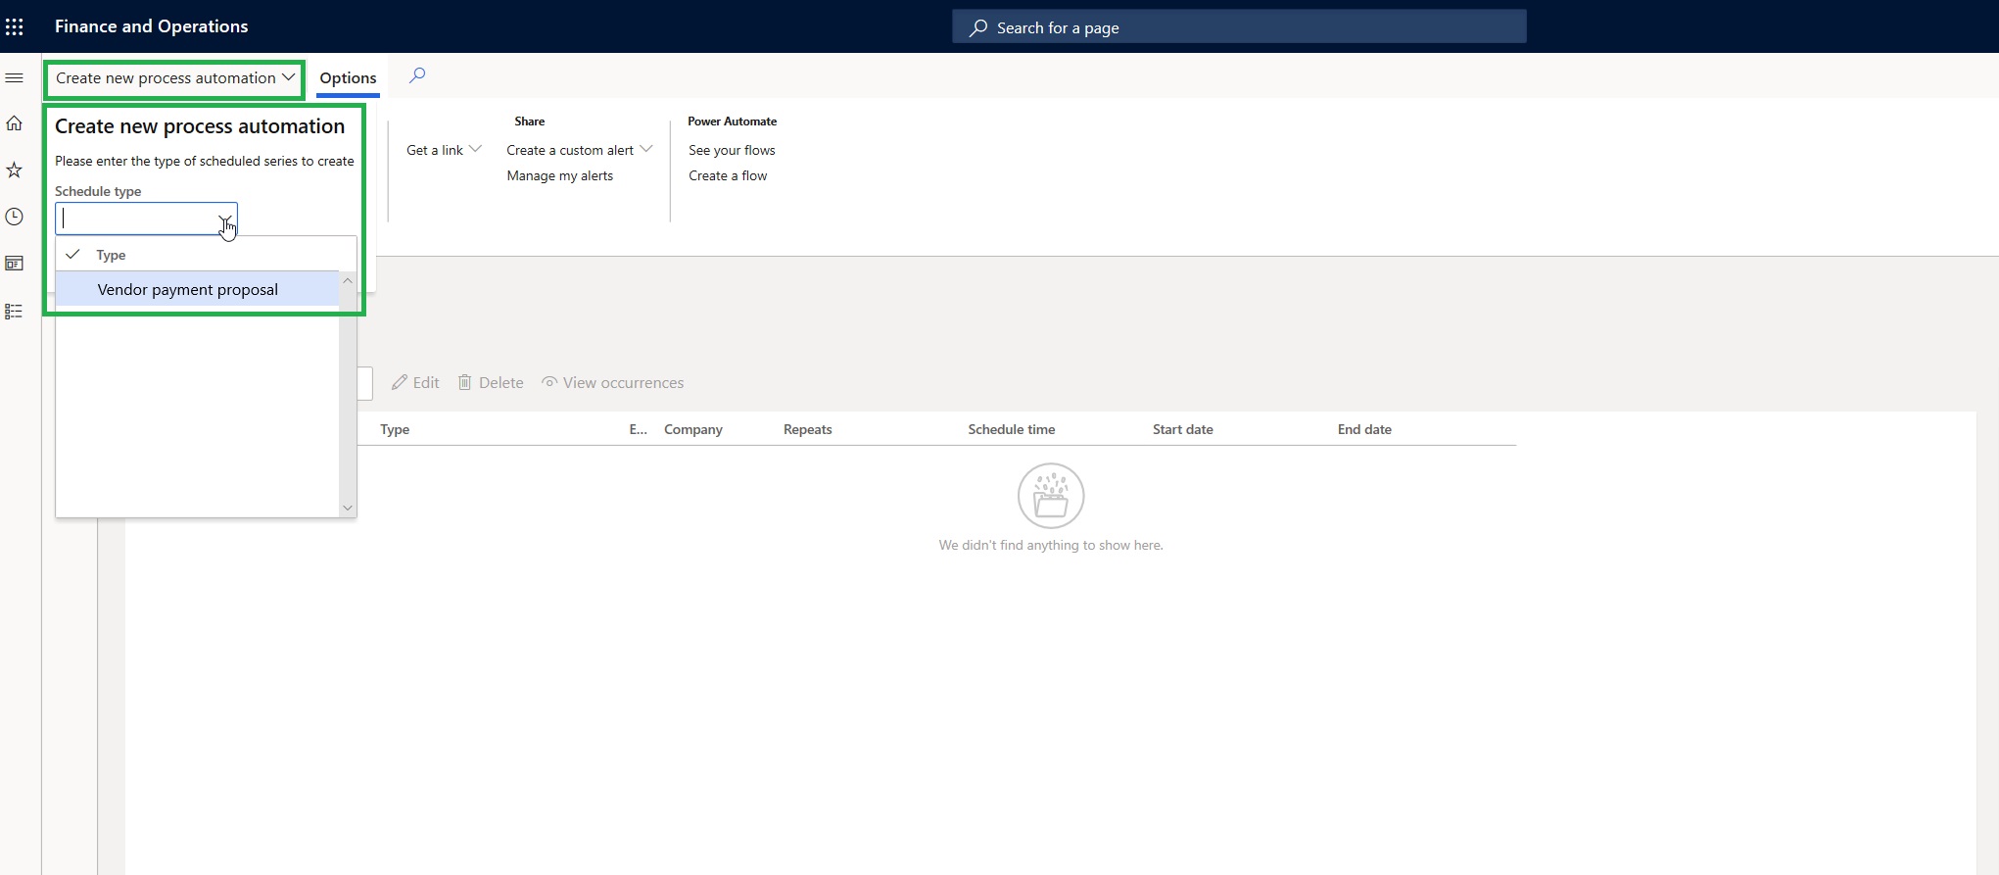Open Modules list icon in sidebar

[x=15, y=312]
